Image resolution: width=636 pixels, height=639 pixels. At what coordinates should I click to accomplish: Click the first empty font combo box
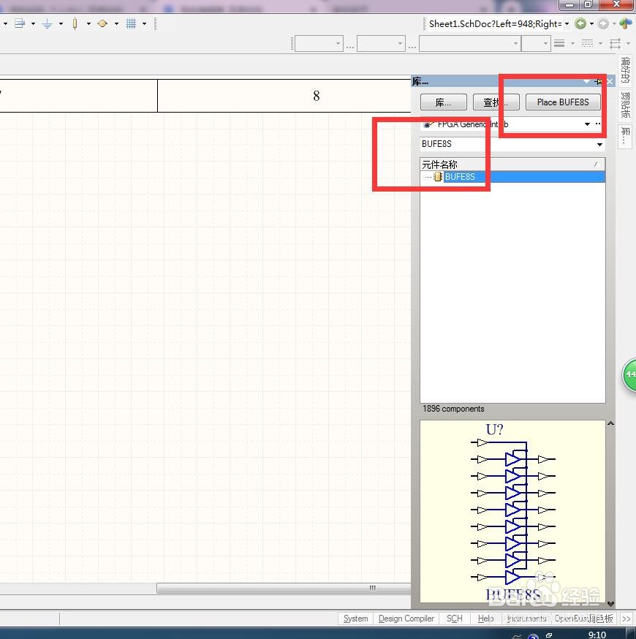(319, 43)
